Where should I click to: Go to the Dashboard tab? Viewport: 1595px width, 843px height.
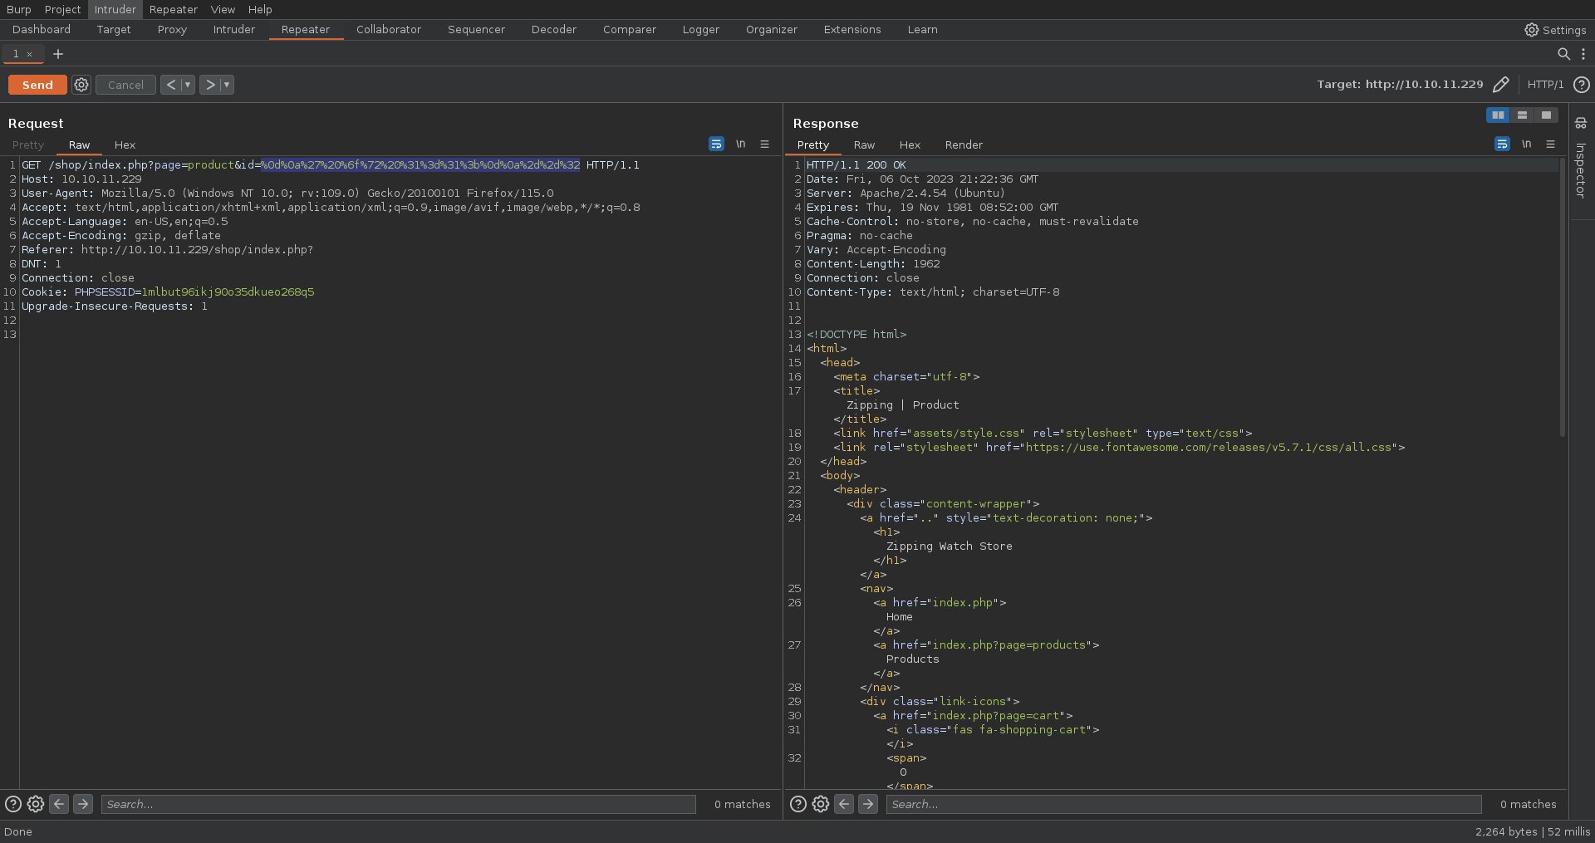pyautogui.click(x=42, y=30)
